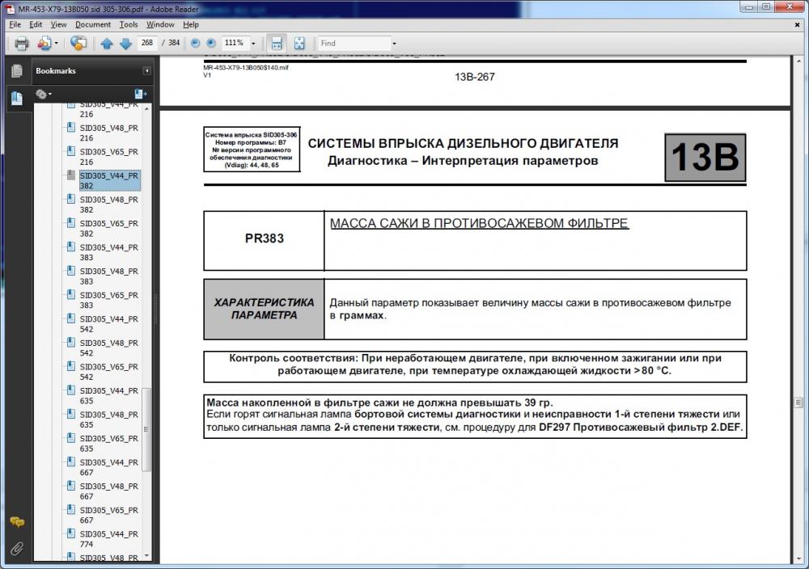The image size is (809, 569).
Task: Click the Bookmarks list vertical scrollbar thumb
Action: pos(146,429)
